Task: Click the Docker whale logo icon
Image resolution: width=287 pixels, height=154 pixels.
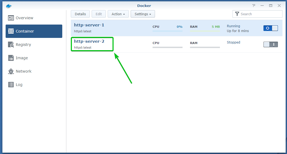Action: click(x=9, y=6)
